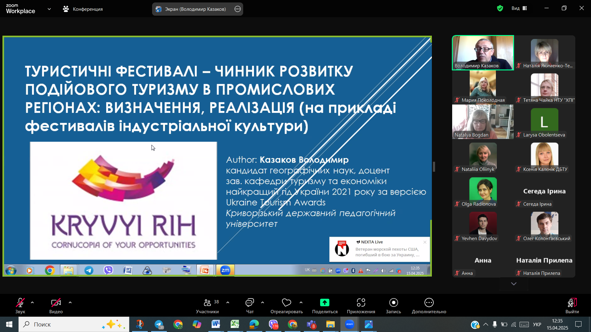Viewport: 591px width, 332px height.
Task: Expand video settings arrow next to Видео
Action: pyautogui.click(x=70, y=302)
